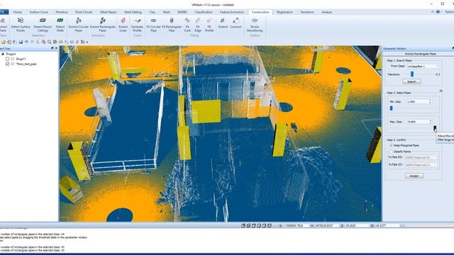Screen dimensions: 454x255
Task: Open Generate Profile curve tool
Action: 137,25
